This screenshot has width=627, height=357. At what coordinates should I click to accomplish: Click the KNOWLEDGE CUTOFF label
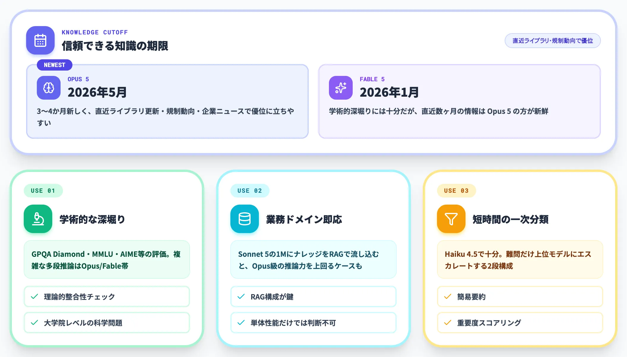[x=95, y=32]
